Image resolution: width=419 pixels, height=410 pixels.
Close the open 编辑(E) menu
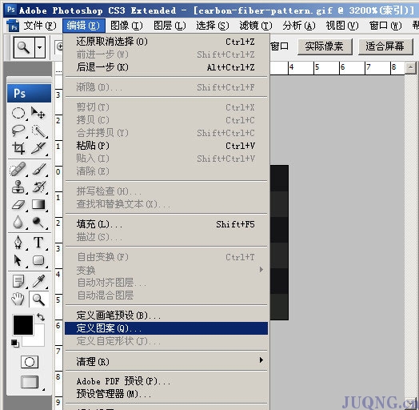[x=84, y=26]
